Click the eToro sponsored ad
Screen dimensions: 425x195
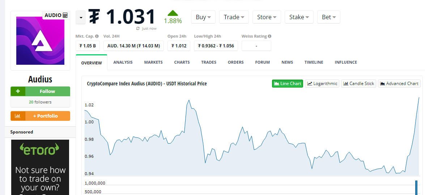40,168
